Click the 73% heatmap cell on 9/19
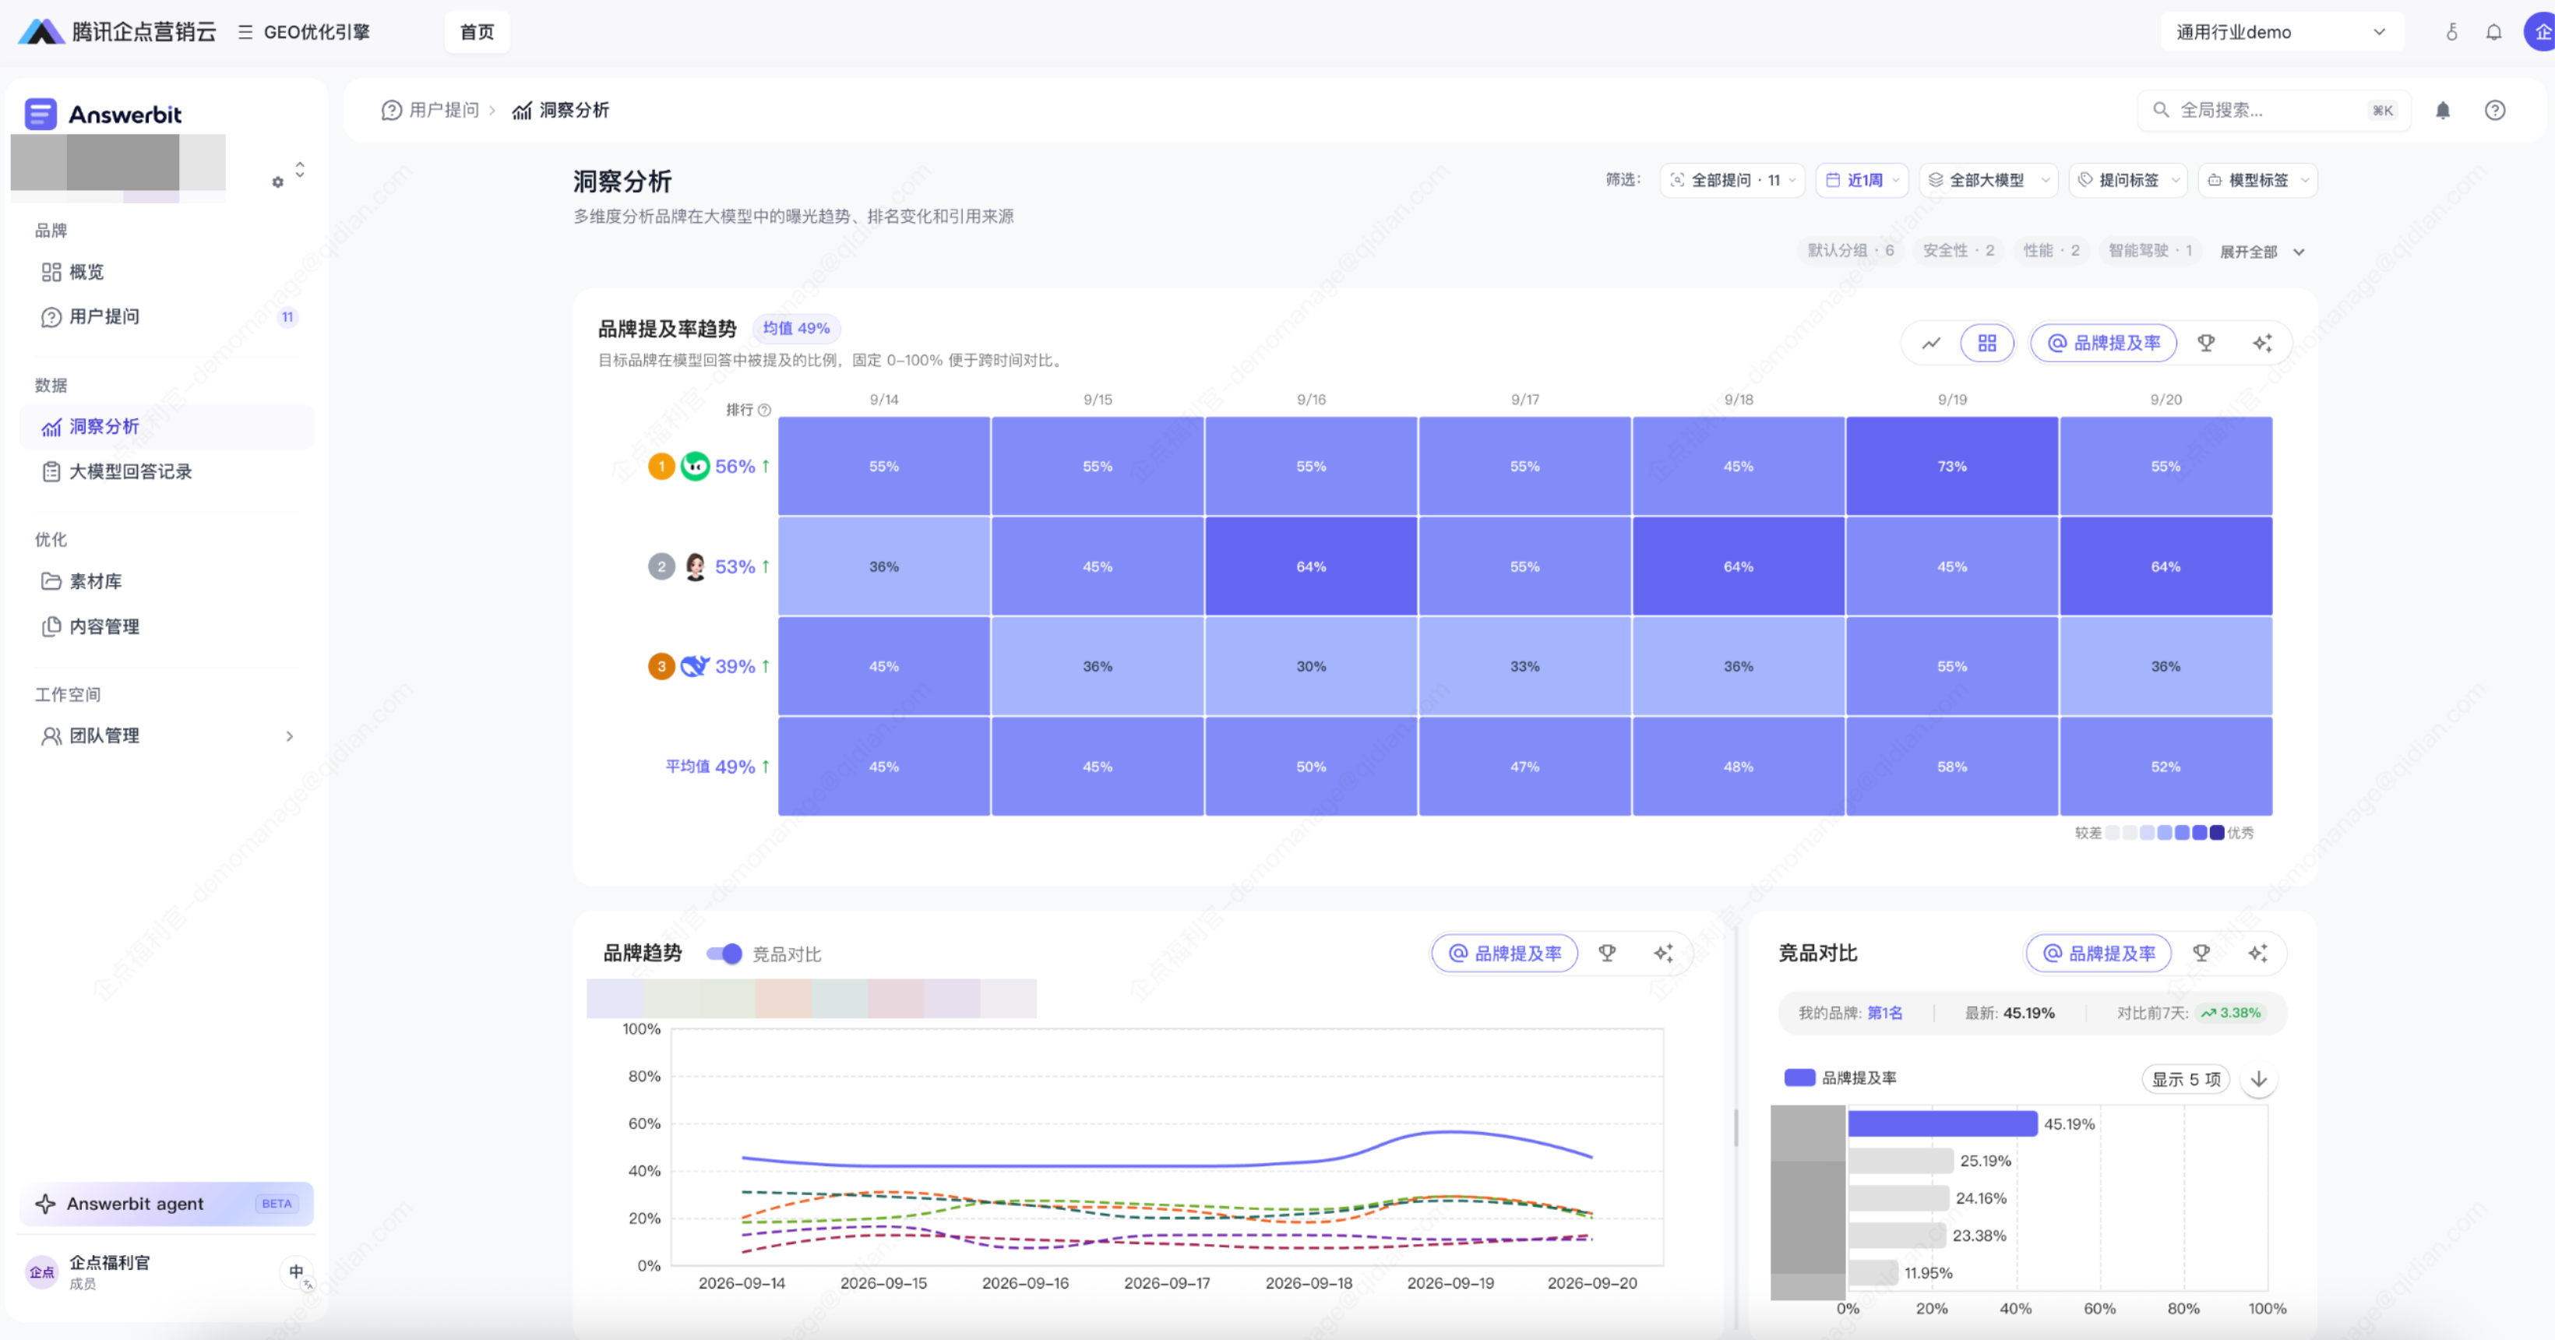The height and width of the screenshot is (1340, 2555). 1952,466
